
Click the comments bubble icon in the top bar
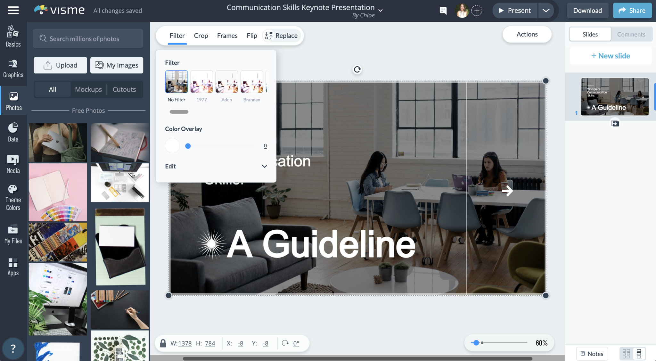click(x=443, y=11)
